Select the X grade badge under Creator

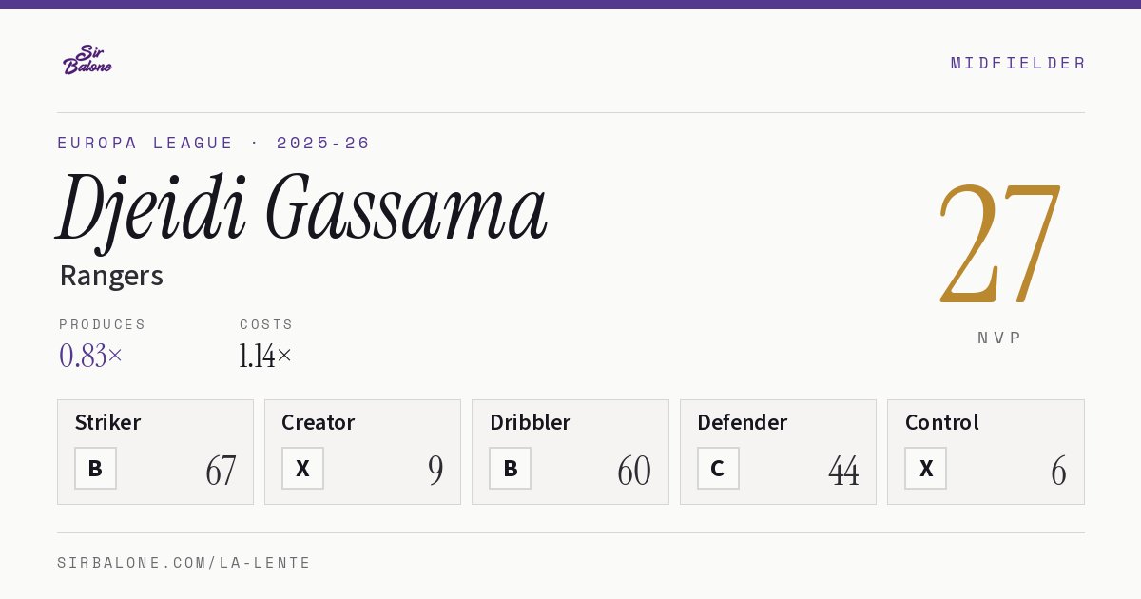(302, 469)
